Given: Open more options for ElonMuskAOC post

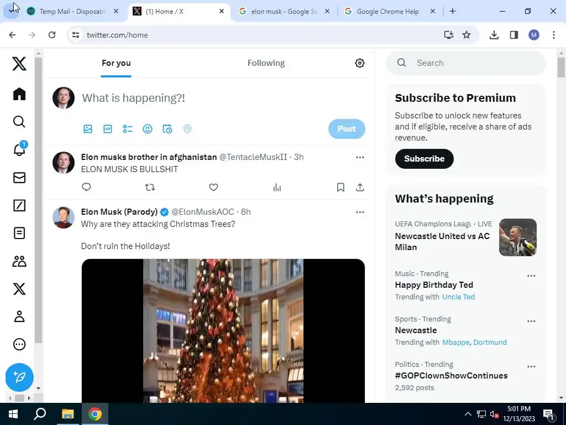Looking at the screenshot, I should (360, 212).
